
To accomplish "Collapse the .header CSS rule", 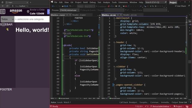I will point(114,42).
